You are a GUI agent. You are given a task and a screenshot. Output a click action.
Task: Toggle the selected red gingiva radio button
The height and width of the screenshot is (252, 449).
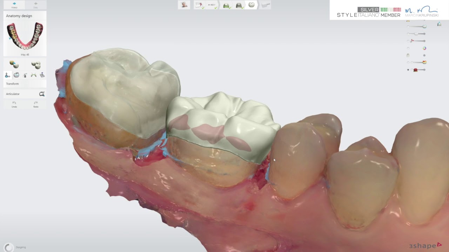point(408,70)
